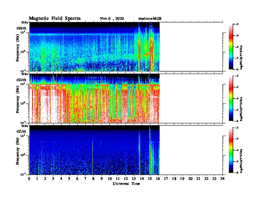The image size is (265, 205).
Task: Click the "-4" tick on dZ/dt color bar
Action: (x=237, y=150)
